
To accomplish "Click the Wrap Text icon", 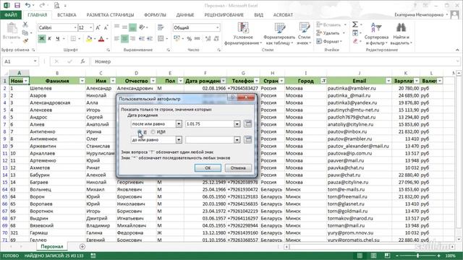I will 161,27.
